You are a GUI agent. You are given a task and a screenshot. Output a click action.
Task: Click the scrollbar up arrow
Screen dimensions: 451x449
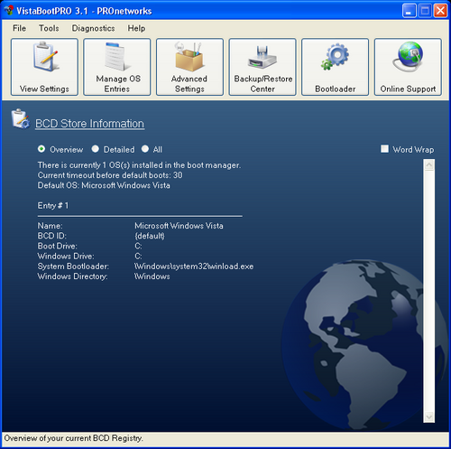(429, 165)
